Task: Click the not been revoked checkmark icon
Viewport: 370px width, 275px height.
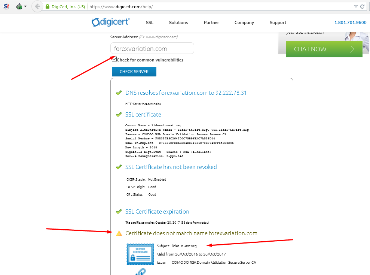Action: (119, 167)
